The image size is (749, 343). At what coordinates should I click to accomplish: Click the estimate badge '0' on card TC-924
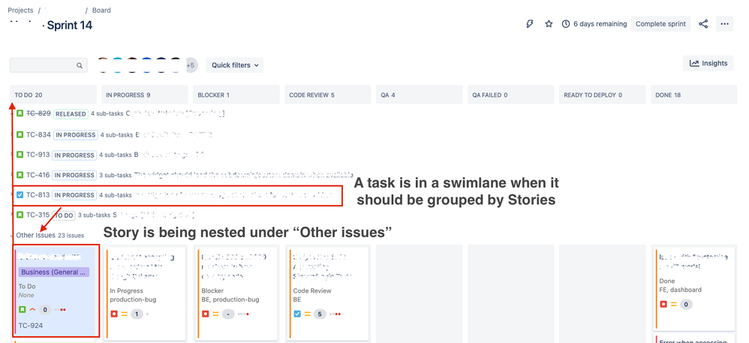[45, 309]
